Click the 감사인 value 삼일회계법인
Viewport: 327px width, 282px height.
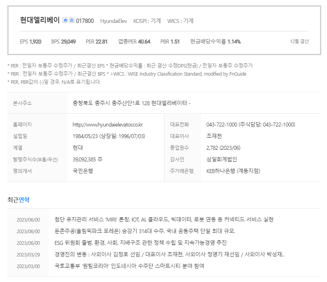(x=221, y=159)
